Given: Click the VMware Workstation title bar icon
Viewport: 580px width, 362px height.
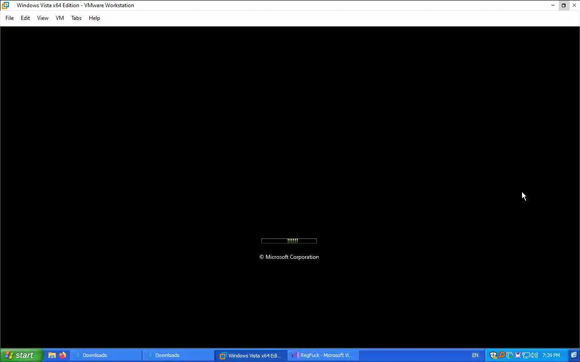Looking at the screenshot, I should point(5,5).
